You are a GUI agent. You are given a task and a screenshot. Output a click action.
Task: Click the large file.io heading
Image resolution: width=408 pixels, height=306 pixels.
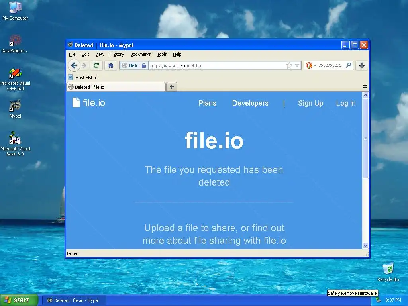(214, 141)
